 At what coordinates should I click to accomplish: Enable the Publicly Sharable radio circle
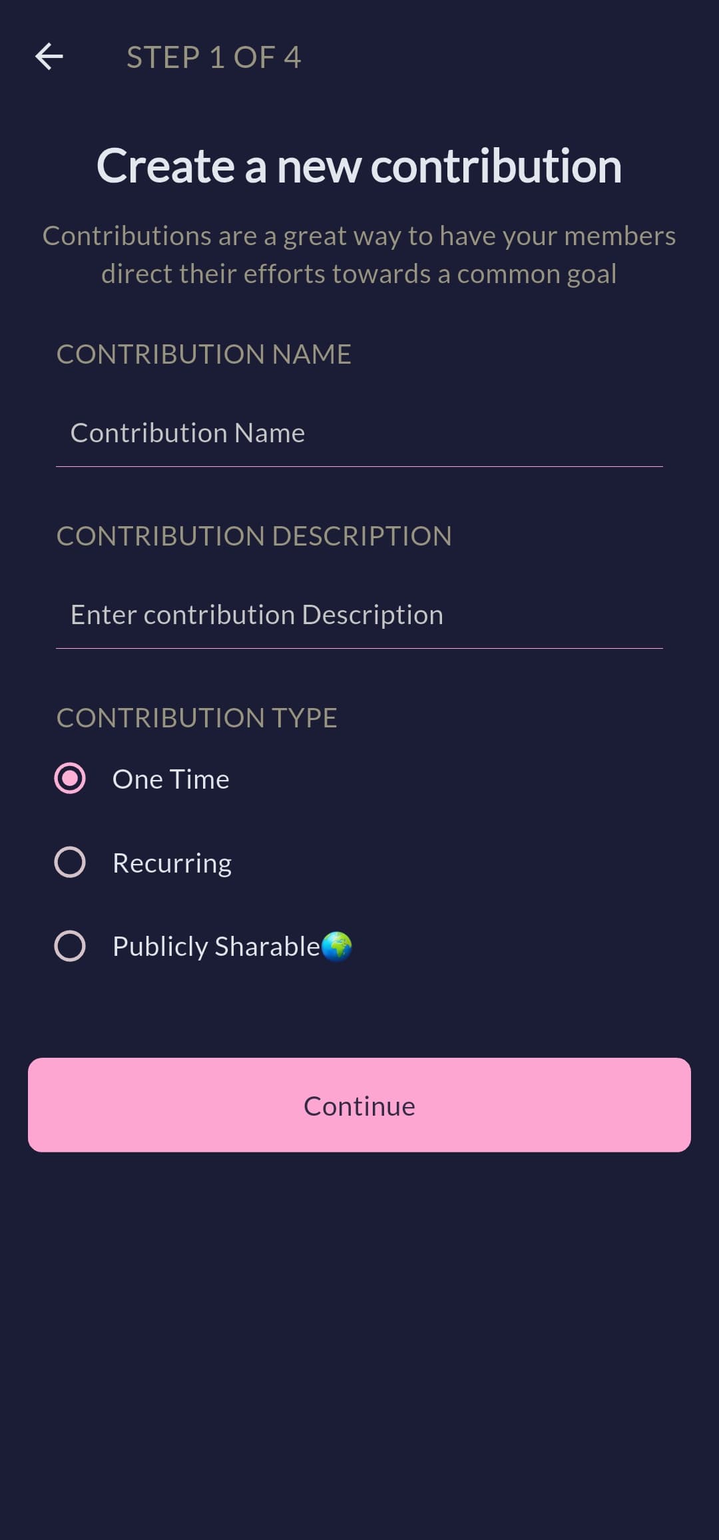pyautogui.click(x=70, y=946)
